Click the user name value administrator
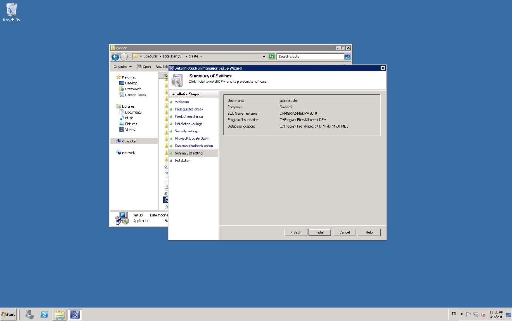The height and width of the screenshot is (321, 512). 289,101
